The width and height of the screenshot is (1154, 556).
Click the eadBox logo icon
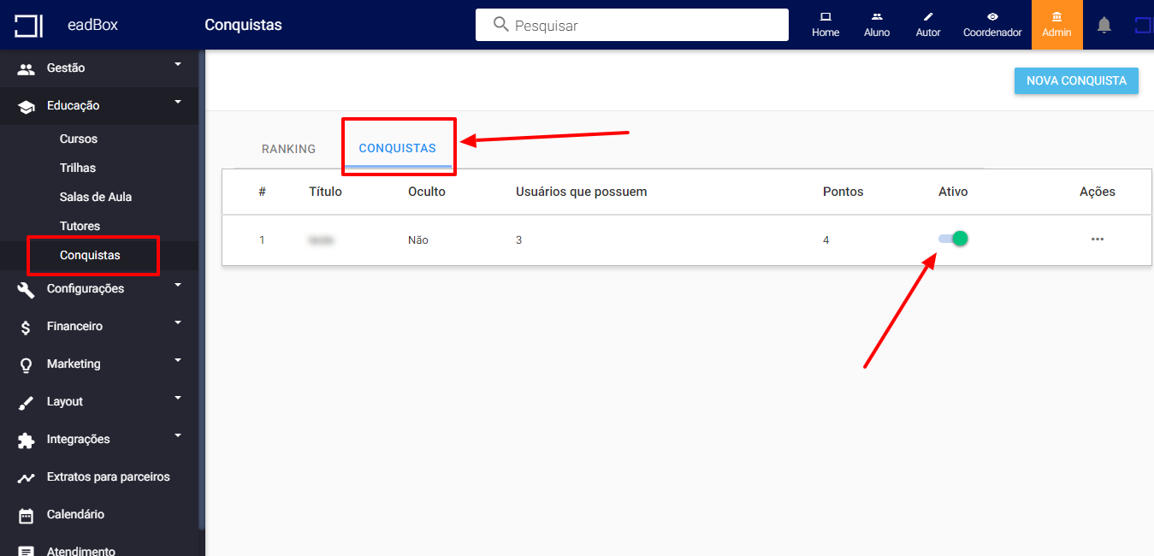[28, 25]
